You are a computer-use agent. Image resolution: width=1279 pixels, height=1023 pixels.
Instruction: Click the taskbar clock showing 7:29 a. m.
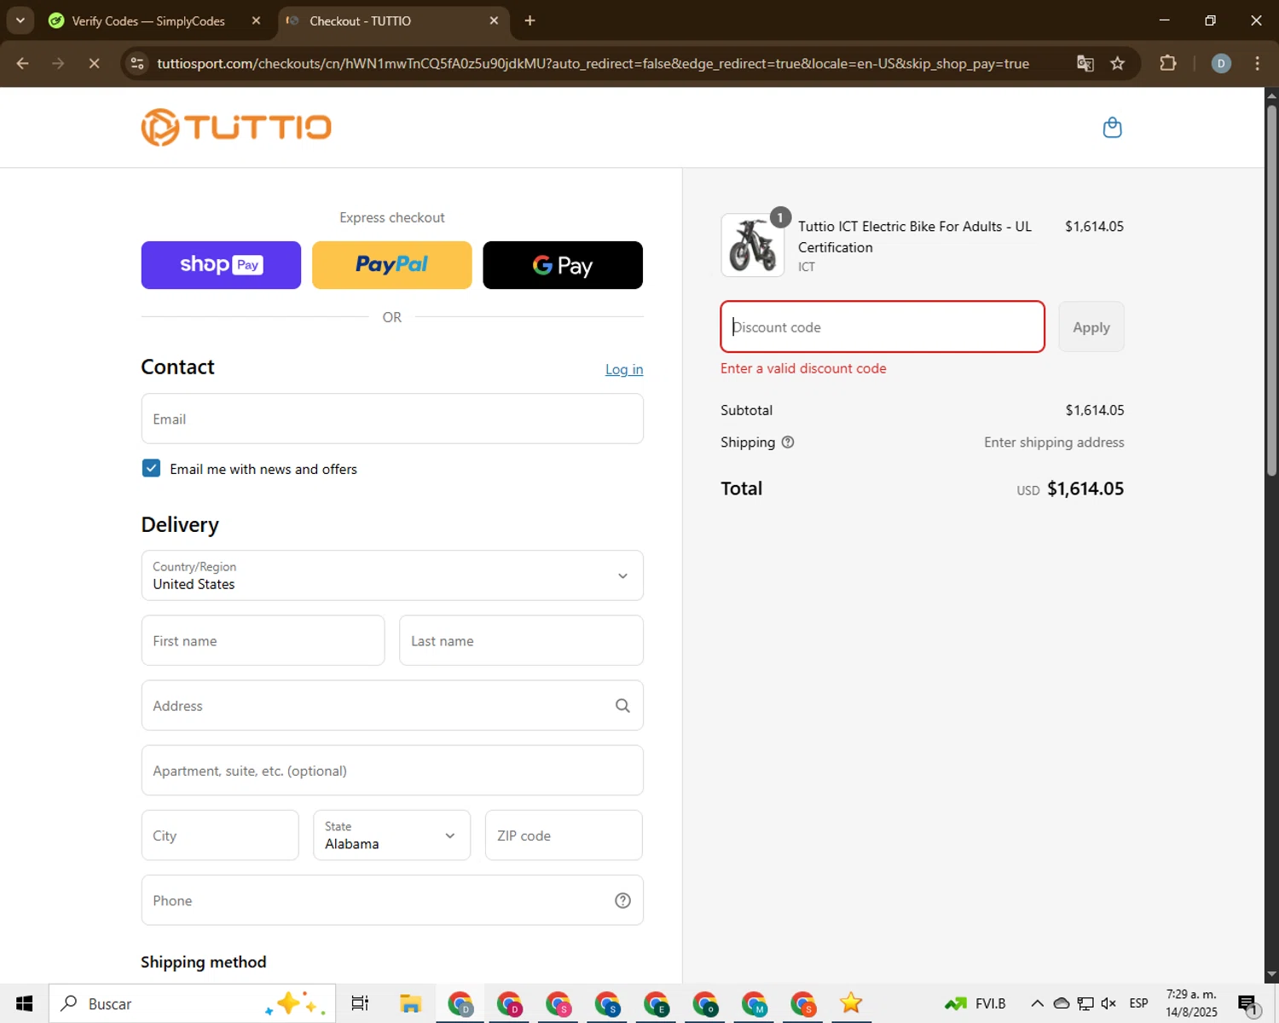click(1191, 1003)
